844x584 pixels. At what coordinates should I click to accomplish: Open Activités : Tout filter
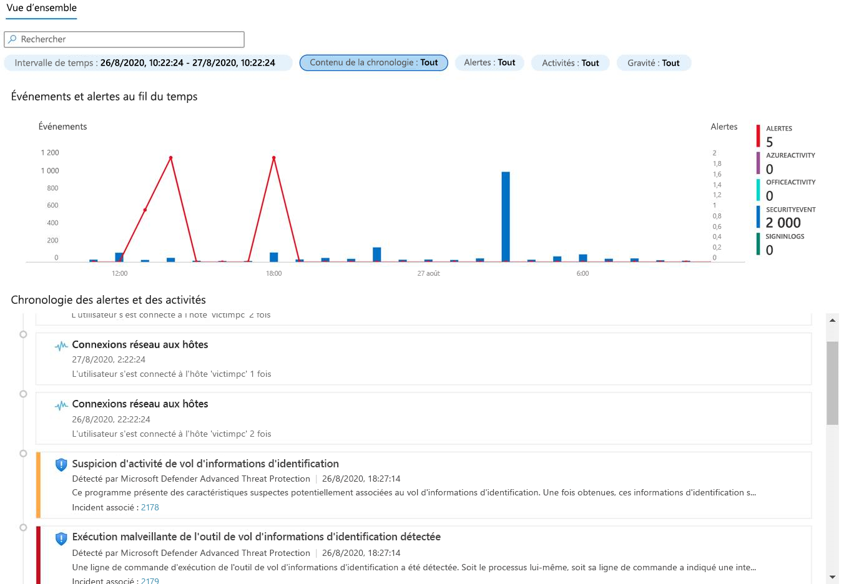(570, 63)
